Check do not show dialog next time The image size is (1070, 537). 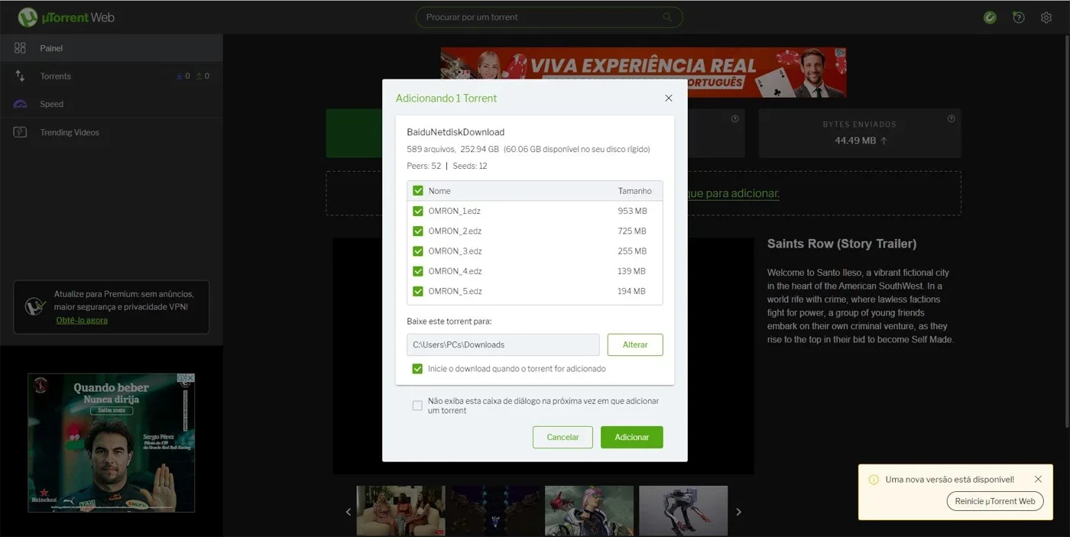coord(417,406)
